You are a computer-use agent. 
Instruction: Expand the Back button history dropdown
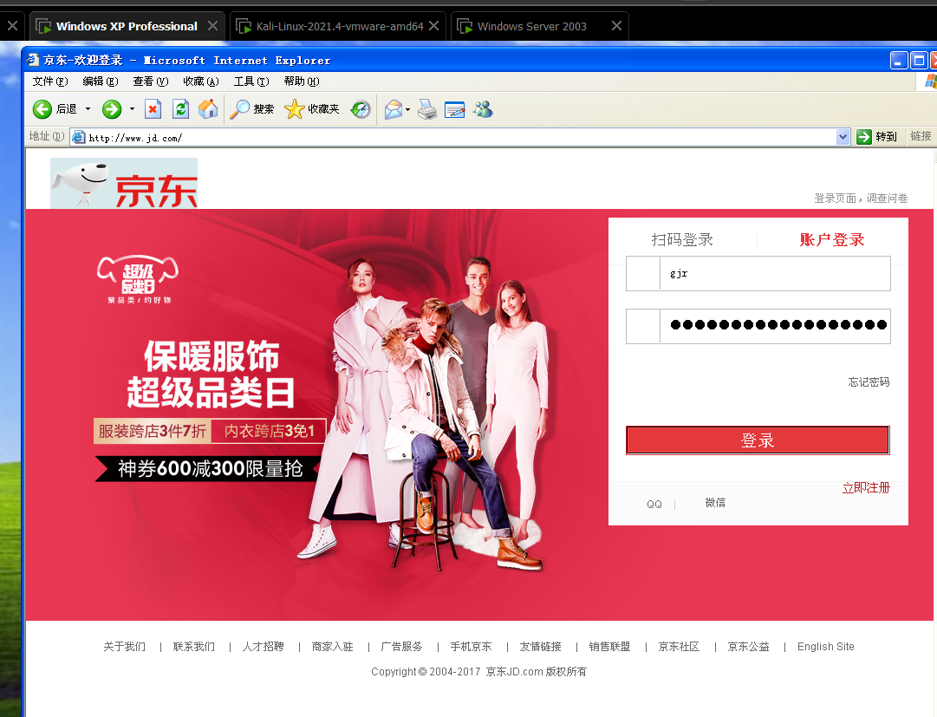click(88, 109)
